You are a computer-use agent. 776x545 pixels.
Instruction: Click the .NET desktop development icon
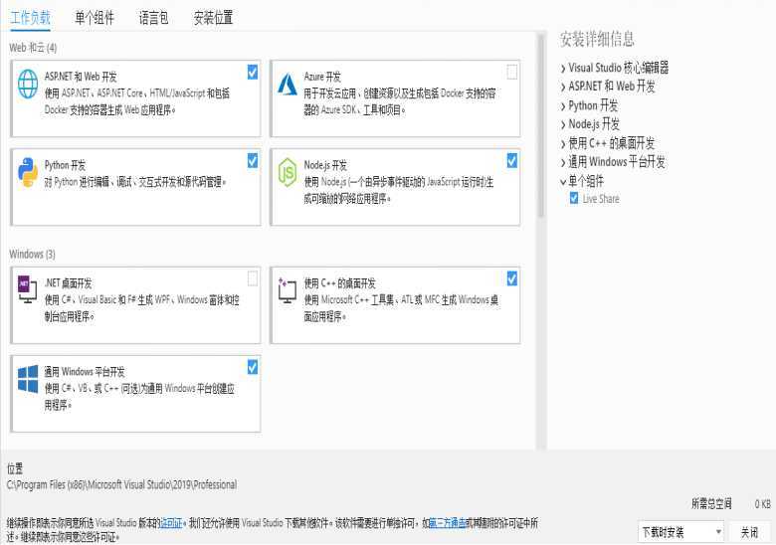pyautogui.click(x=28, y=289)
